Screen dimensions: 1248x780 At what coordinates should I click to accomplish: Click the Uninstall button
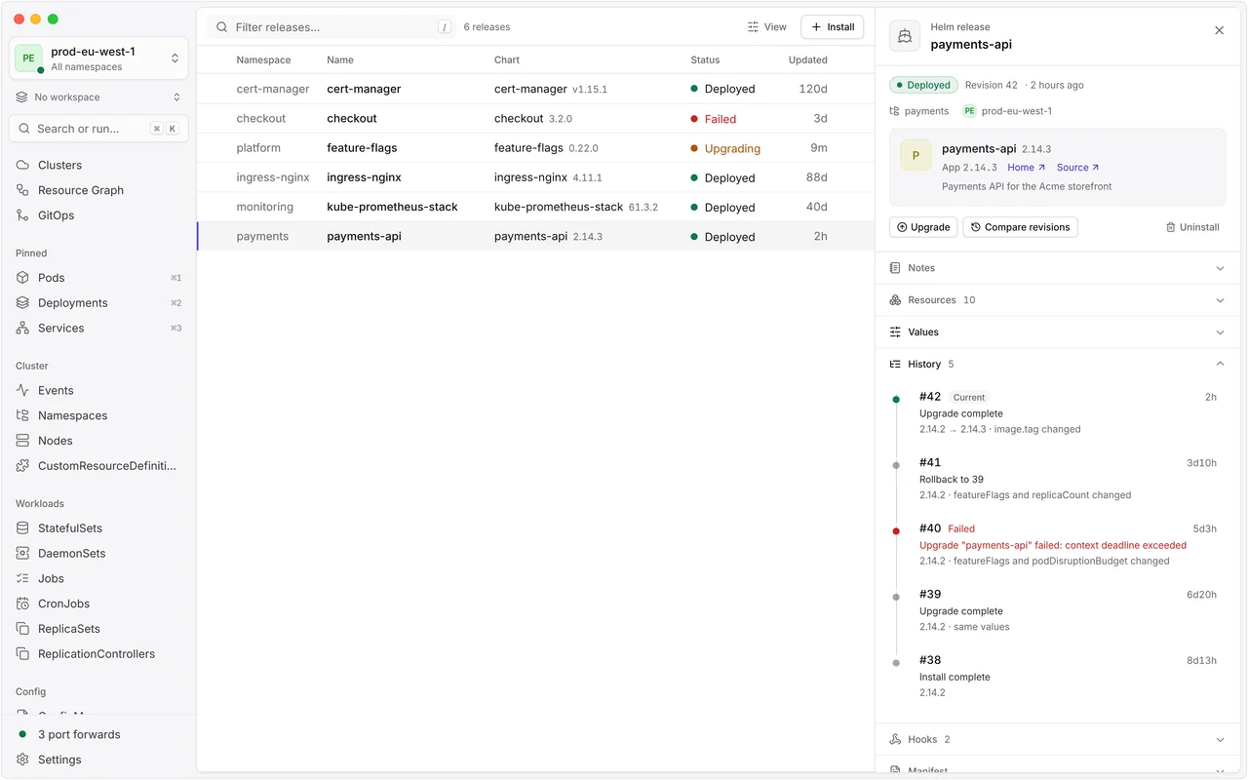click(x=1192, y=227)
